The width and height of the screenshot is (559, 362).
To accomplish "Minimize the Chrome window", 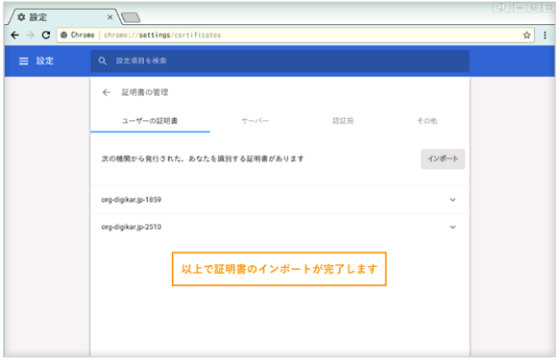I will pyautogui.click(x=520, y=8).
